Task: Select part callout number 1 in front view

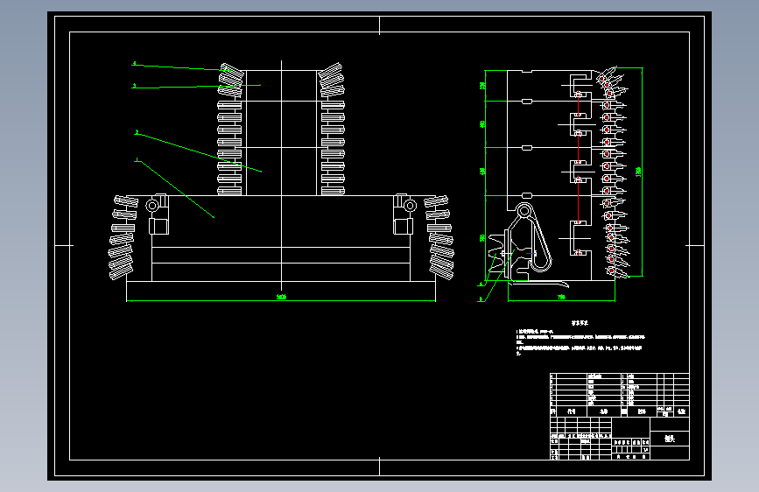Action: (x=137, y=160)
